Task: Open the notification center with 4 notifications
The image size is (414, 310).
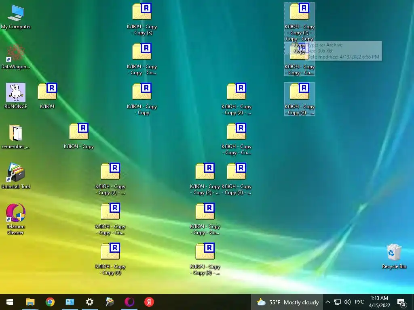Action: 401,303
